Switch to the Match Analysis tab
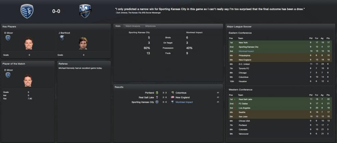This screenshot has height=143, width=337. pos(133,26)
